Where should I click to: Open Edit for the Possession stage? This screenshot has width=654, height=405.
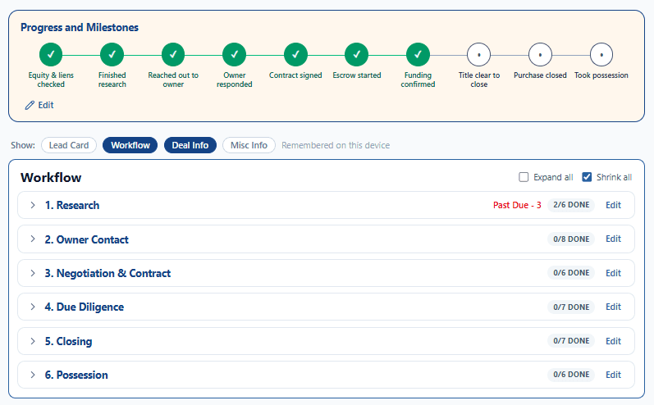(x=613, y=375)
